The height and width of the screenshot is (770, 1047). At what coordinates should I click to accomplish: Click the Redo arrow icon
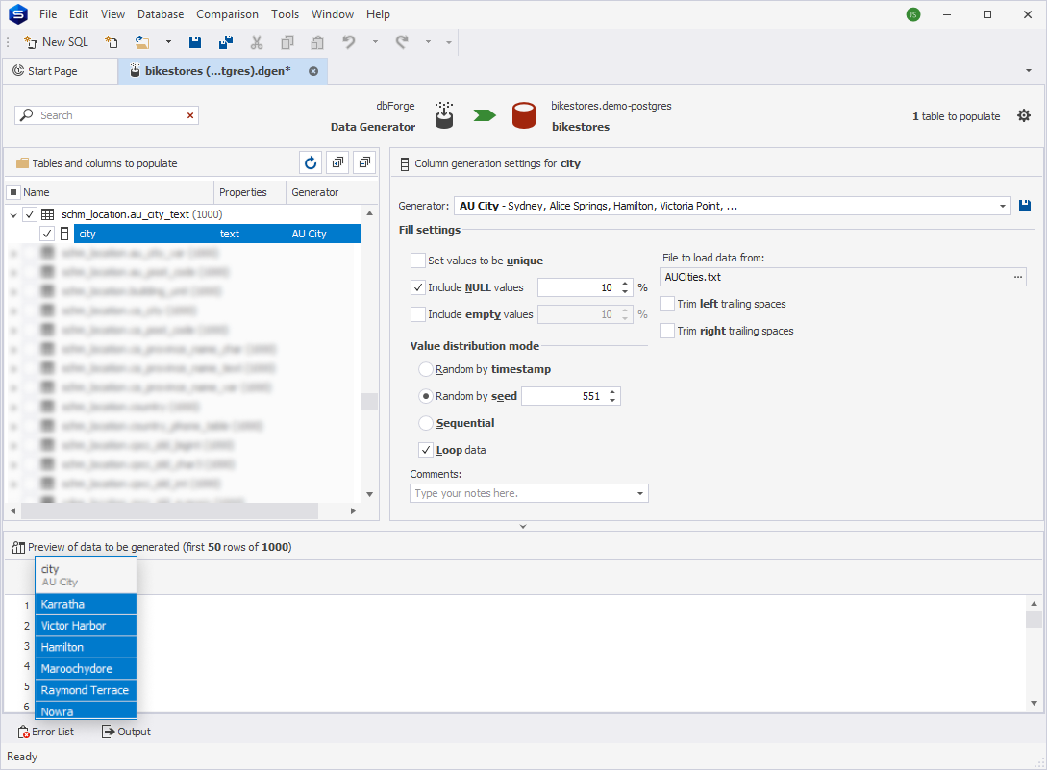(x=402, y=42)
